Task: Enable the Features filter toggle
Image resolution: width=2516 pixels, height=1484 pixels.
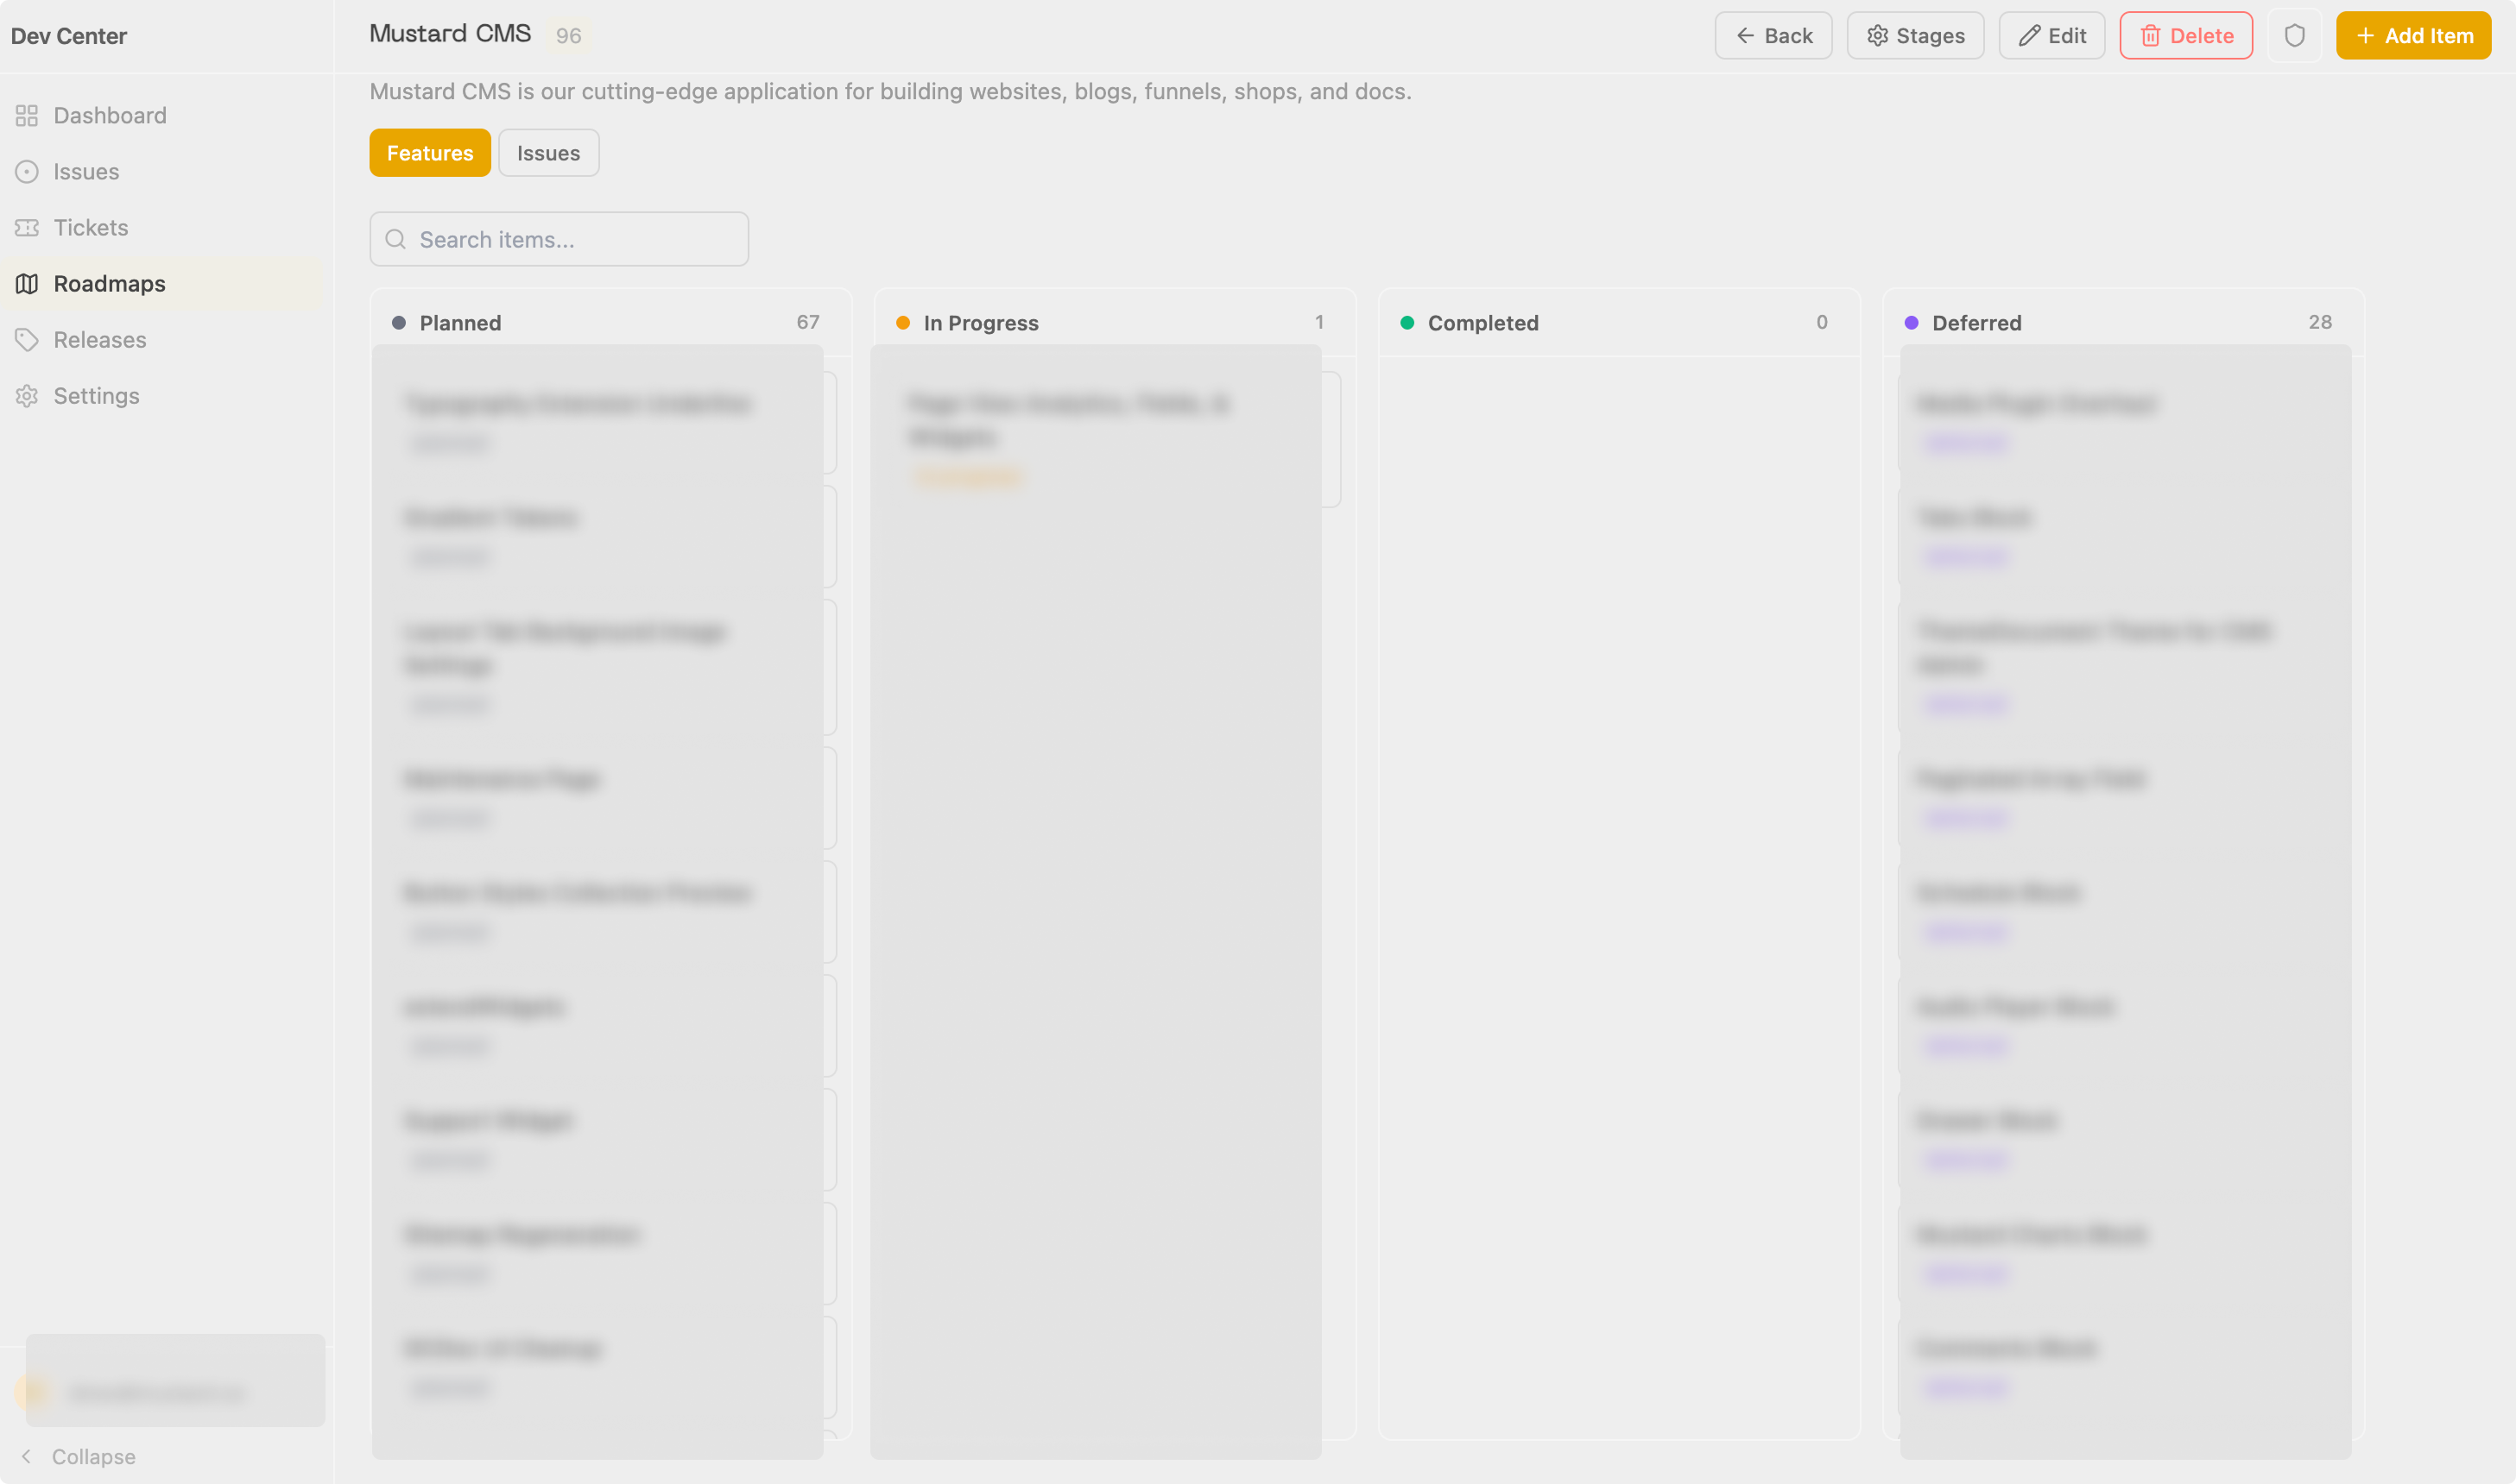Action: tap(429, 152)
